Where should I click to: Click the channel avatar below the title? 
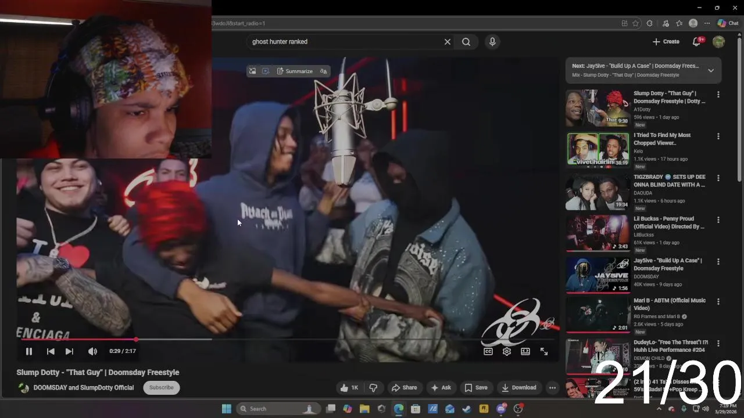[x=24, y=388]
